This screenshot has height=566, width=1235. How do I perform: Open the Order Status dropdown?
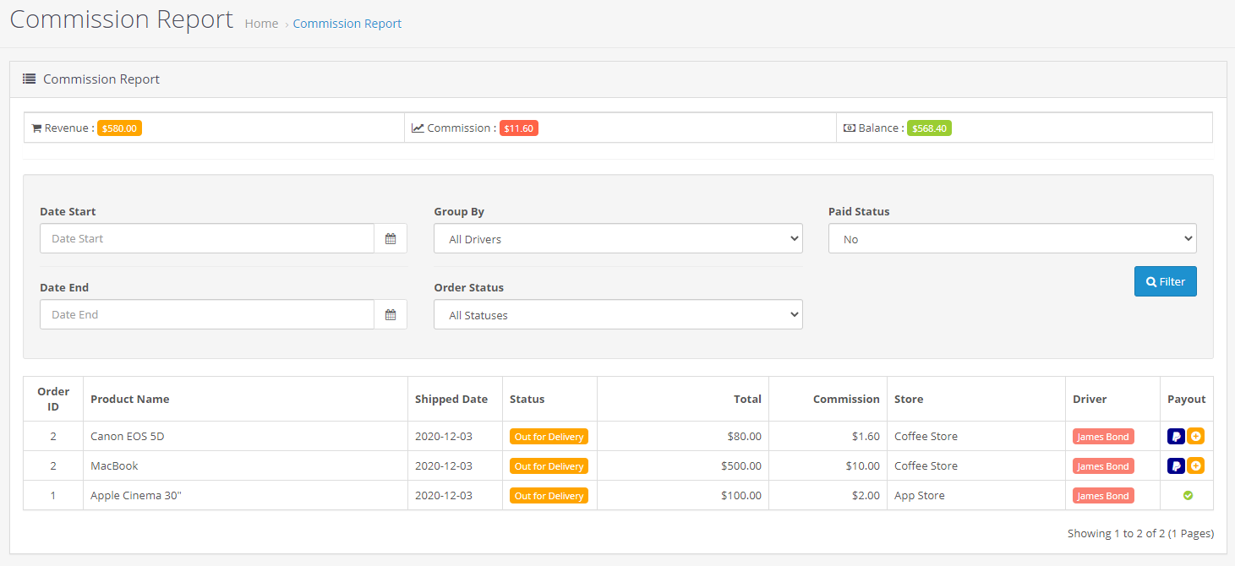click(618, 315)
